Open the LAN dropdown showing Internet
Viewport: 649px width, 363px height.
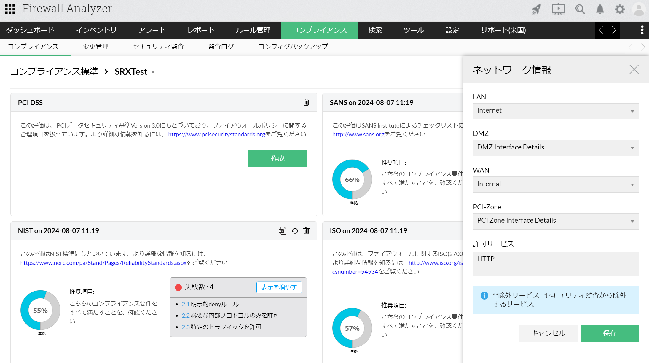556,111
